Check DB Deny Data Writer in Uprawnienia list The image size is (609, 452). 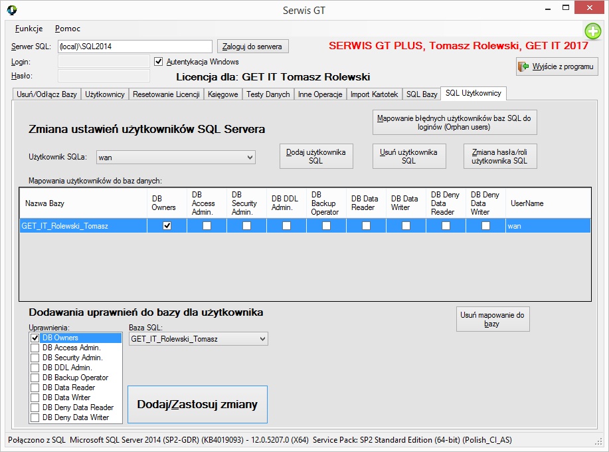[x=35, y=417]
